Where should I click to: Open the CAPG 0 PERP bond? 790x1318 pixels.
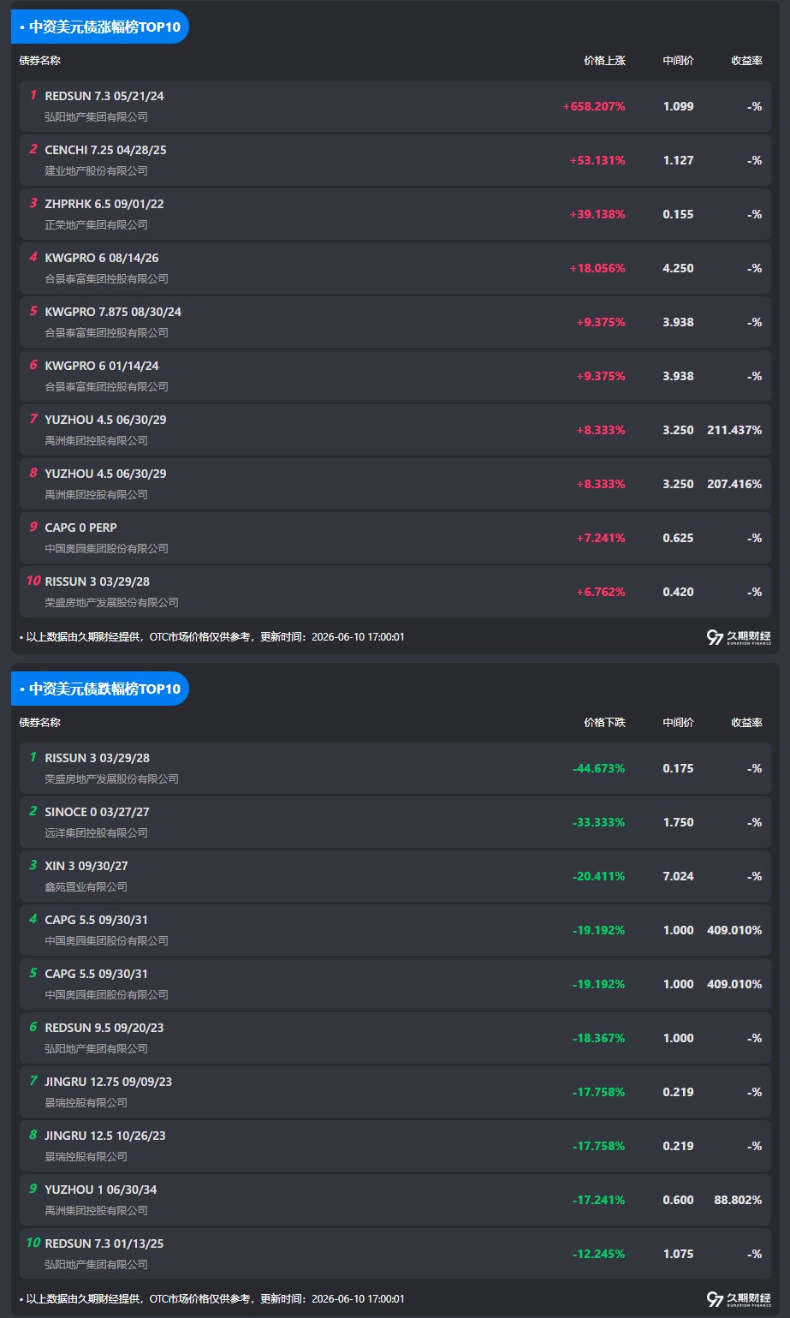click(x=80, y=528)
